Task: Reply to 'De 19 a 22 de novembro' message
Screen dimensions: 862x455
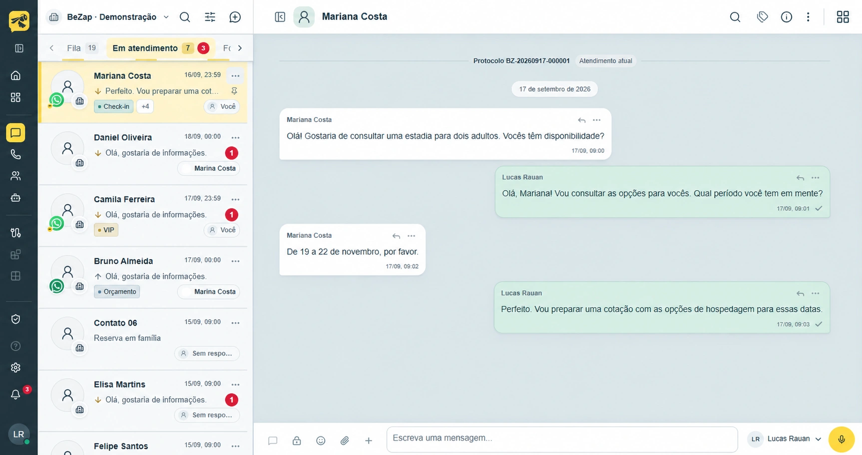Action: click(x=396, y=236)
